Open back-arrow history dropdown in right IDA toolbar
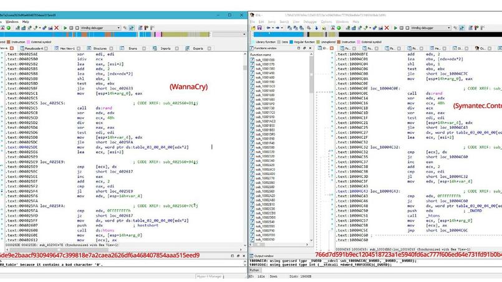Viewport: 502px width, 282px height. point(272,28)
